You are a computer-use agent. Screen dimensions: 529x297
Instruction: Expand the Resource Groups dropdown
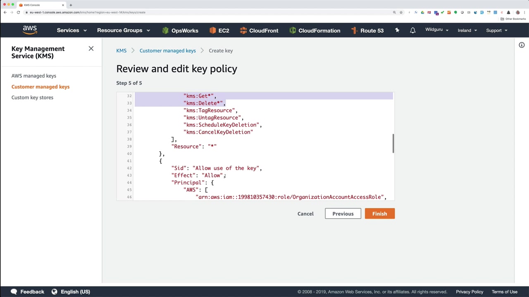click(123, 30)
